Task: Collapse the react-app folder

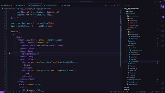Action: point(131,14)
